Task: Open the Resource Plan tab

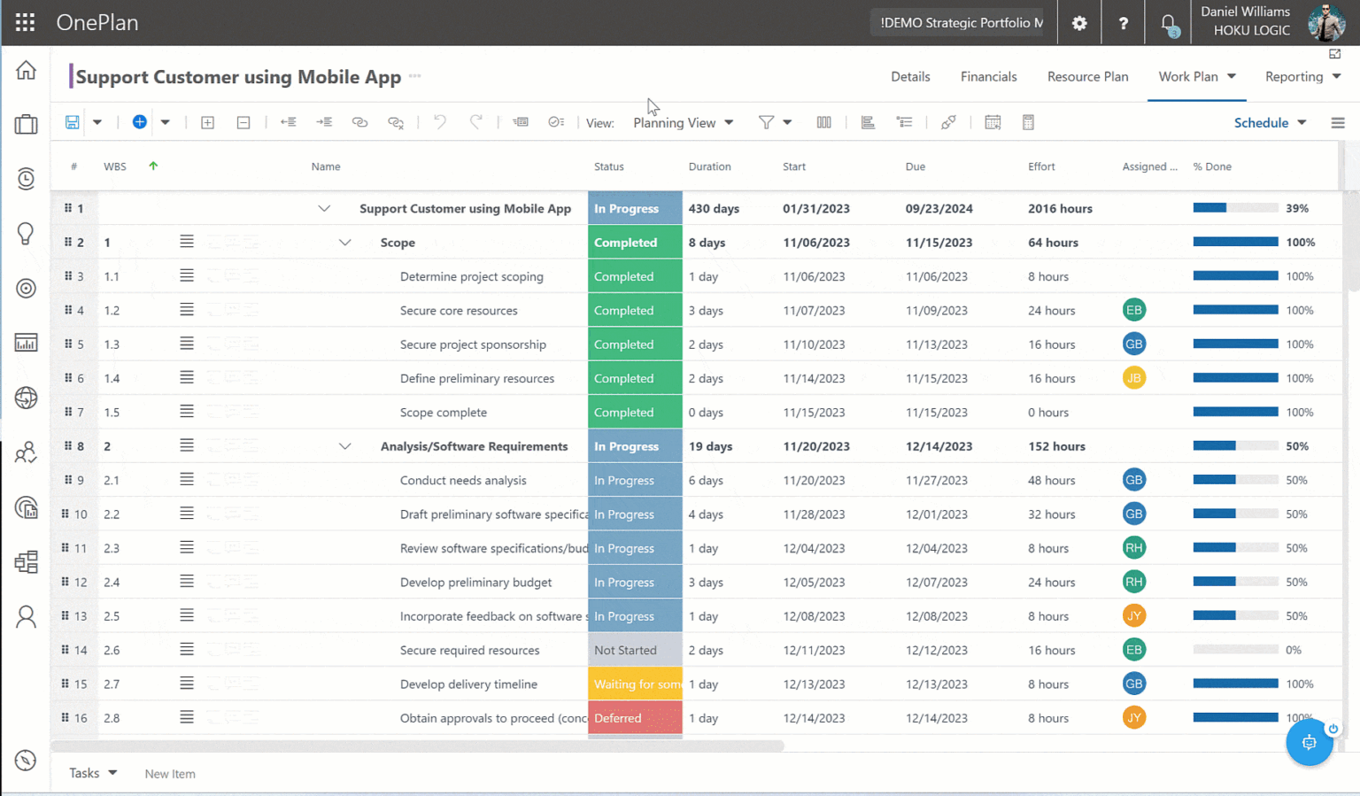Action: 1087,76
